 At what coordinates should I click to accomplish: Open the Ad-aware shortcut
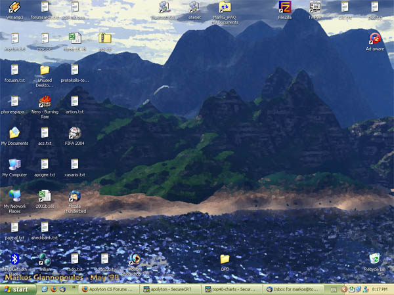(374, 39)
